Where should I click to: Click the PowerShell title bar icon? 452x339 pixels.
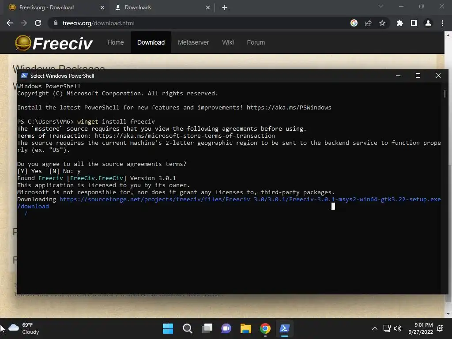click(x=24, y=76)
